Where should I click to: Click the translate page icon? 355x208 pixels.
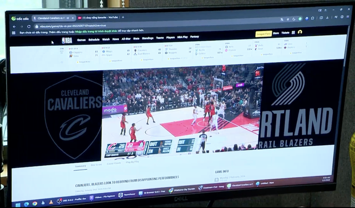tap(282, 19)
